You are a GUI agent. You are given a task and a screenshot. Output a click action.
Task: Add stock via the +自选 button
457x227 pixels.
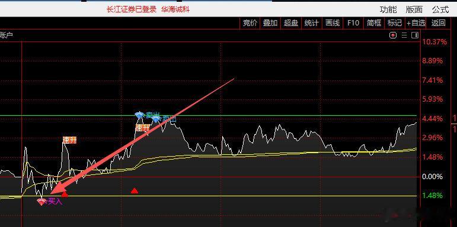[x=416, y=23]
